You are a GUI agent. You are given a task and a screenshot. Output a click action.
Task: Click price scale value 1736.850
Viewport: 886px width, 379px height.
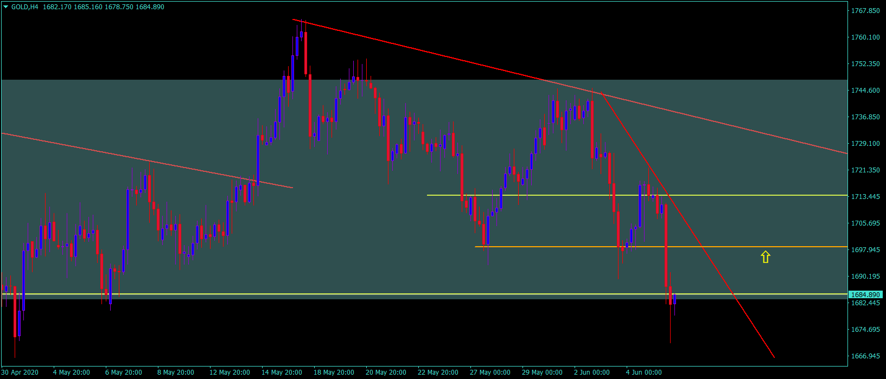point(865,117)
